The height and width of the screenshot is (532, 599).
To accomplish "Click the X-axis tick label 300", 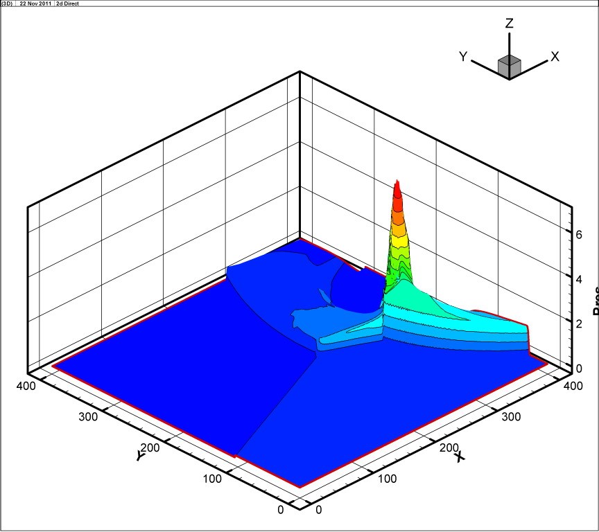I will click(x=510, y=416).
